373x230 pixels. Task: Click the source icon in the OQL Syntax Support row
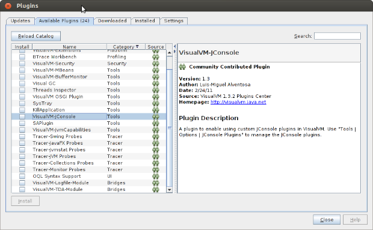(156, 176)
